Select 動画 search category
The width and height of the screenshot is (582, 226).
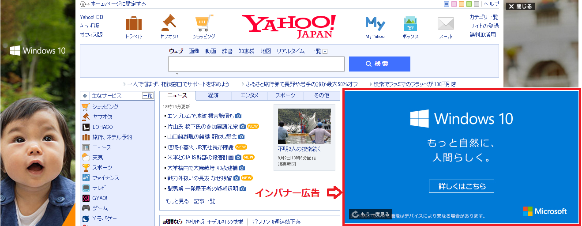tap(210, 51)
